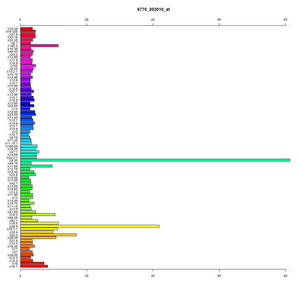This screenshot has height=299, width=299.
Task: Select the X19.325 label
Action: (11, 32)
